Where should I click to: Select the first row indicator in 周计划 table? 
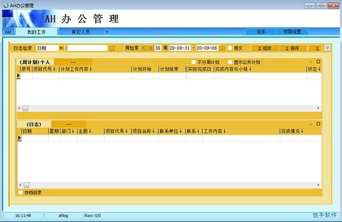pos(18,76)
